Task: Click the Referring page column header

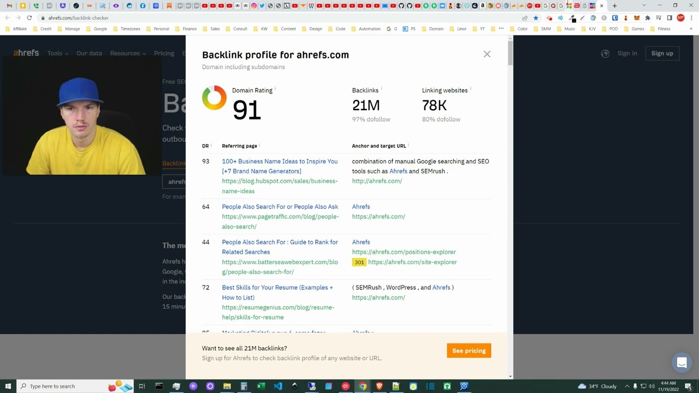Action: 239,146
